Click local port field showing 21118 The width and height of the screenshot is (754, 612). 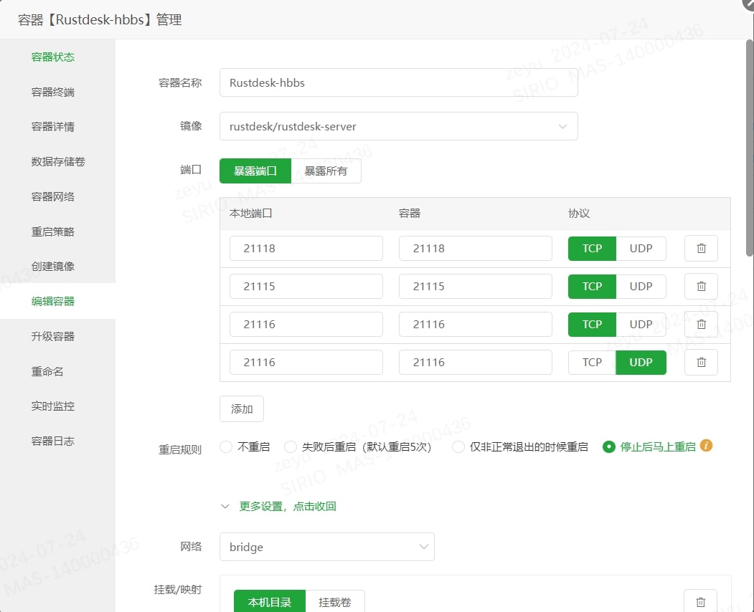(306, 249)
